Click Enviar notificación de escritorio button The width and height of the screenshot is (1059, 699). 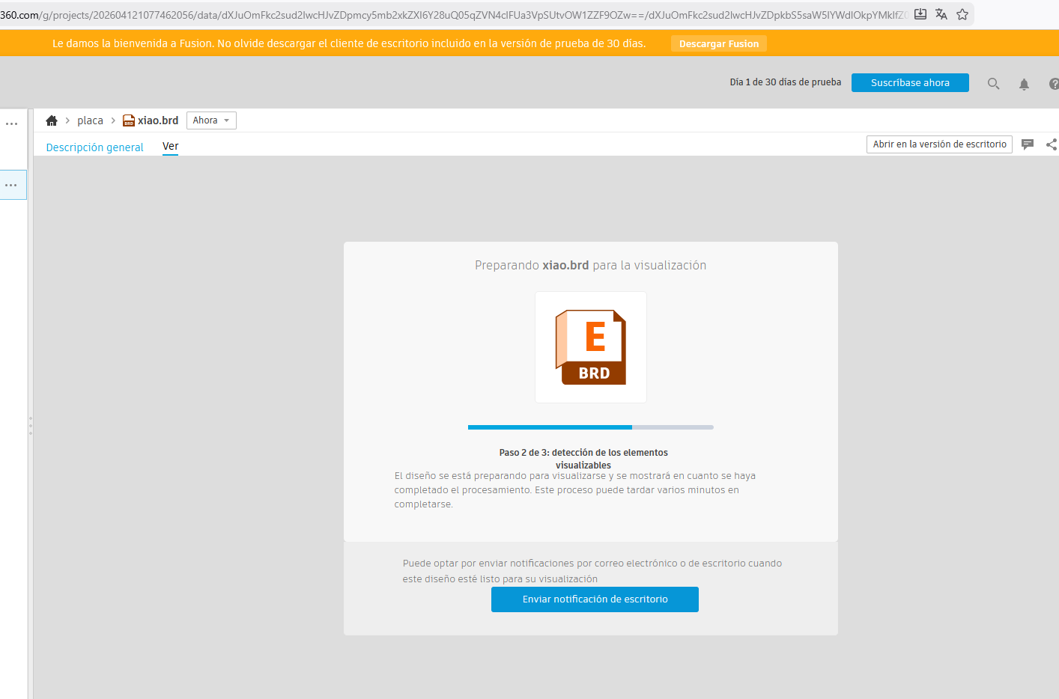595,599
